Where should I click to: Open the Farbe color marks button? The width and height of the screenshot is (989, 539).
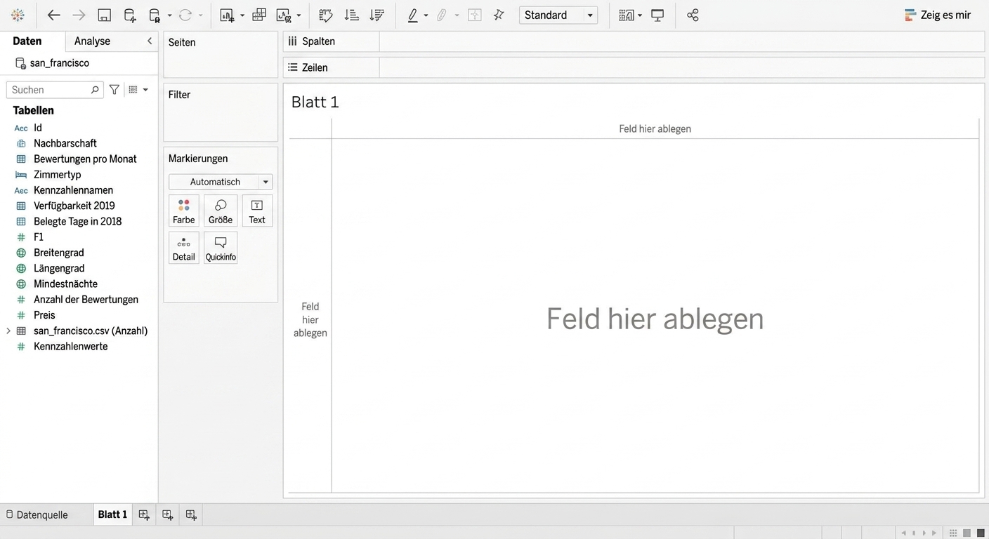coord(184,211)
